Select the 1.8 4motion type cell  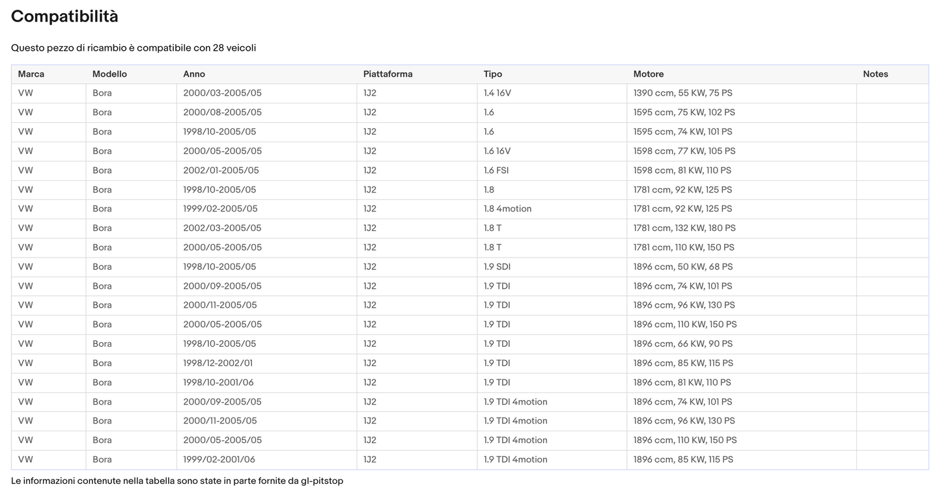(x=507, y=209)
